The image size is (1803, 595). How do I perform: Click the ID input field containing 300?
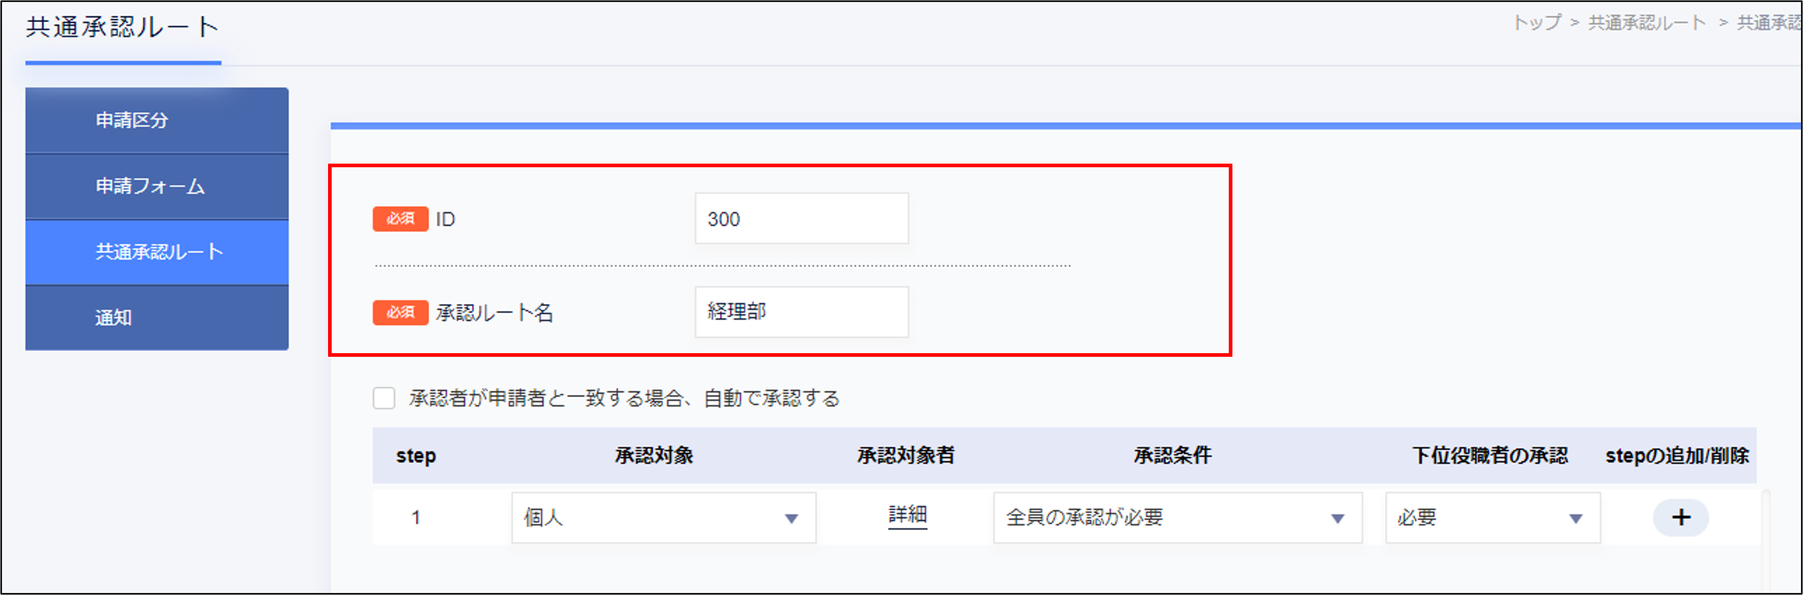[801, 218]
